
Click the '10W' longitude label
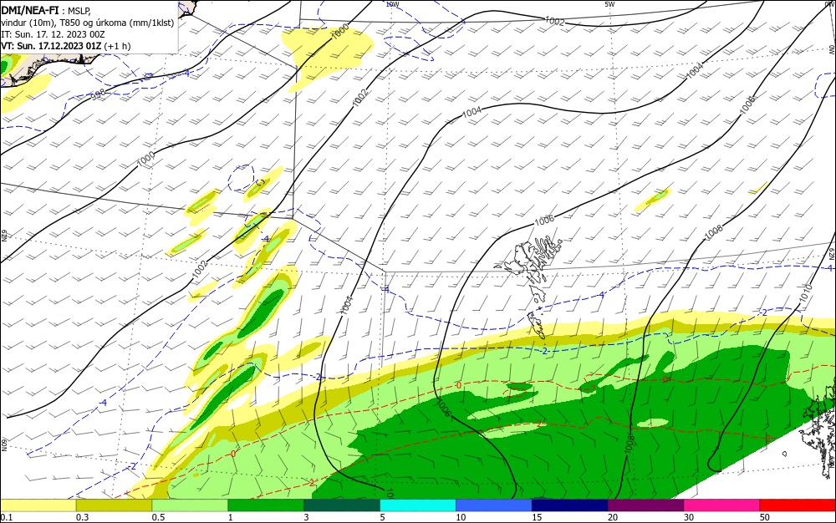coord(392,4)
